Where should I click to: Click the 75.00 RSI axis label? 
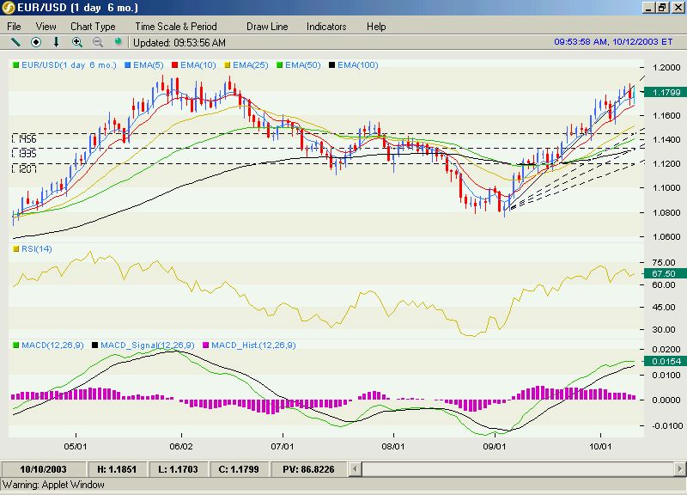point(664,263)
